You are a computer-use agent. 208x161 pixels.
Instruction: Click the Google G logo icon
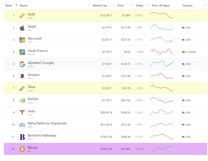click(22, 64)
